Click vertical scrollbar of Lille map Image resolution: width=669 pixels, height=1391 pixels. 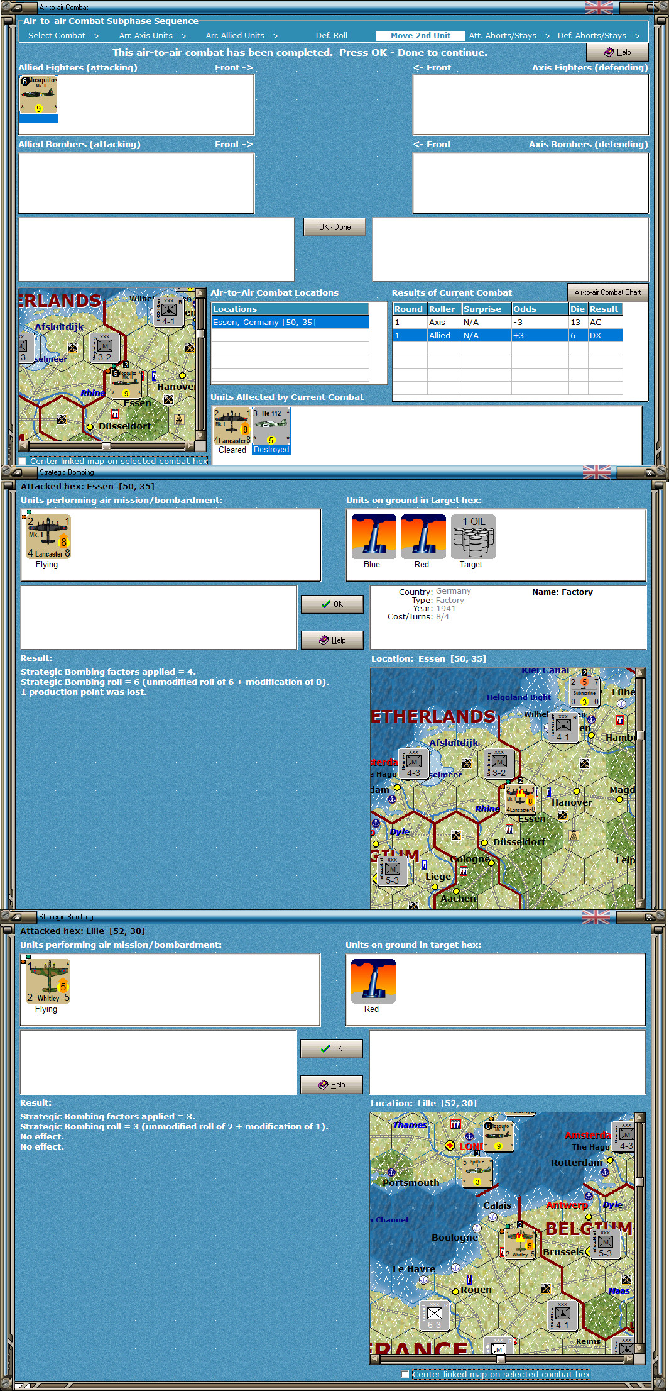639,1233
